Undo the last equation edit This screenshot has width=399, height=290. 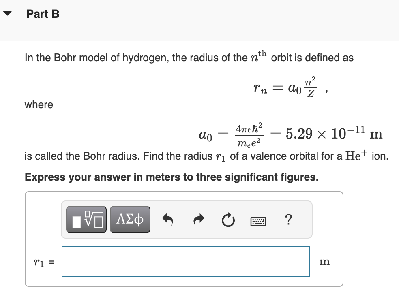[x=168, y=219]
